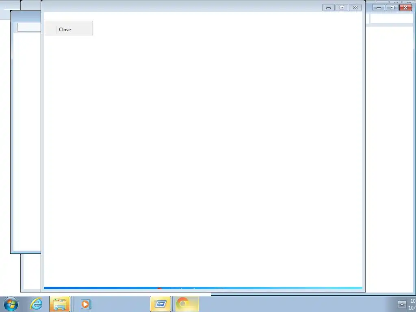This screenshot has width=416, height=312.
Task: Close the background window with red X
Action: (x=406, y=8)
